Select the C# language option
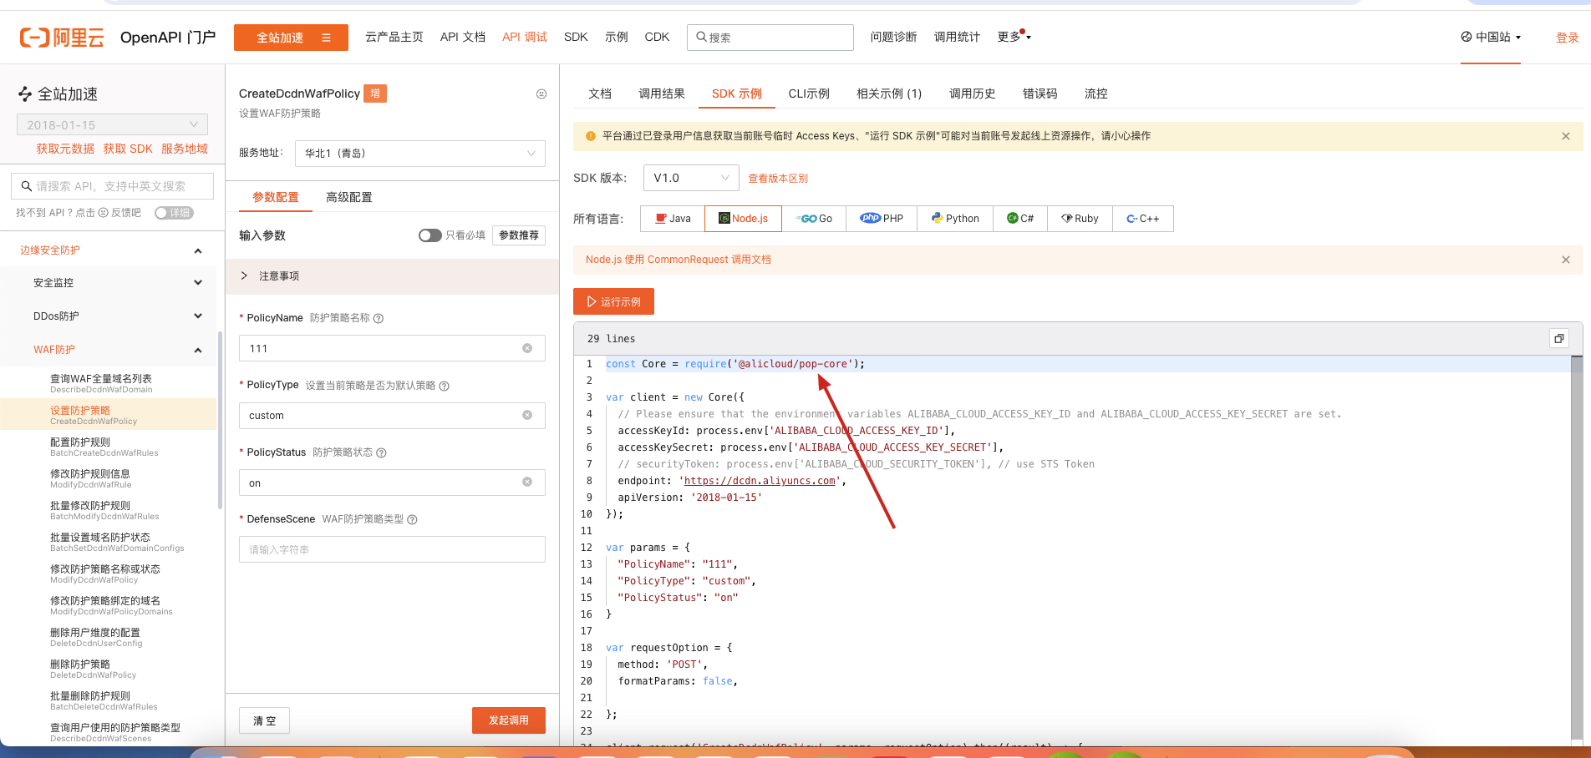 point(1020,219)
